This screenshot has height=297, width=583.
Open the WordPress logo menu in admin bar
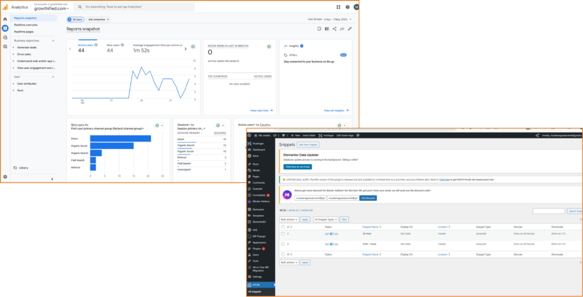251,136
